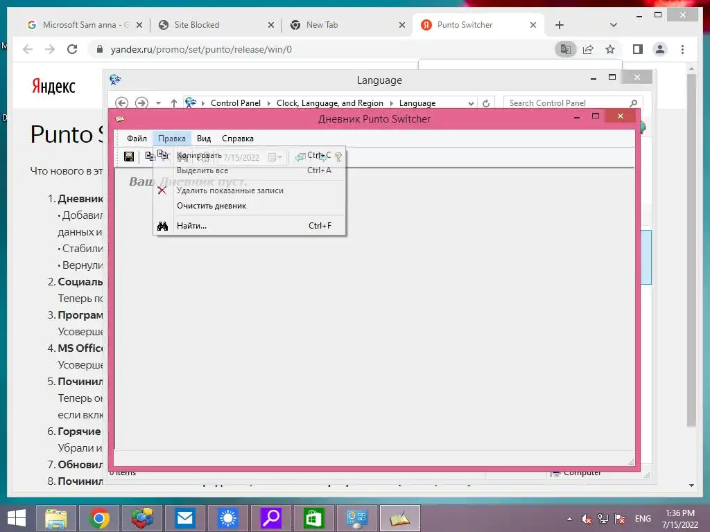Go forward in Chrome
This screenshot has height=532, width=710.
point(50,49)
